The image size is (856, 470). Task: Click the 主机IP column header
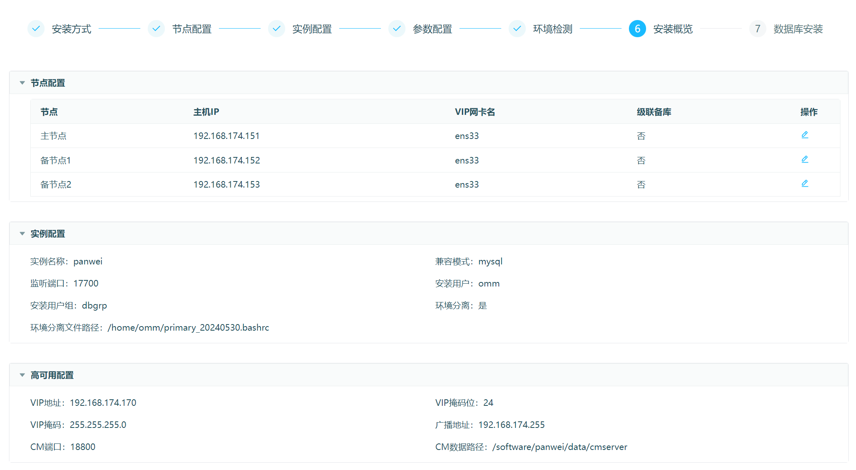206,112
